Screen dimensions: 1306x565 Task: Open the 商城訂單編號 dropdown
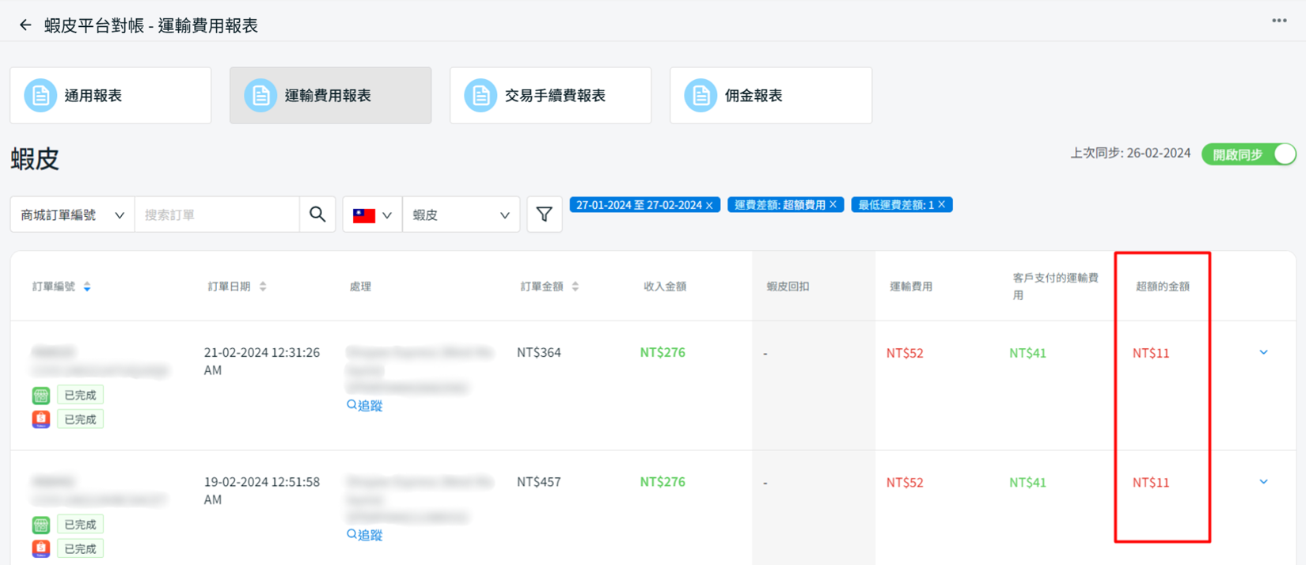[72, 214]
